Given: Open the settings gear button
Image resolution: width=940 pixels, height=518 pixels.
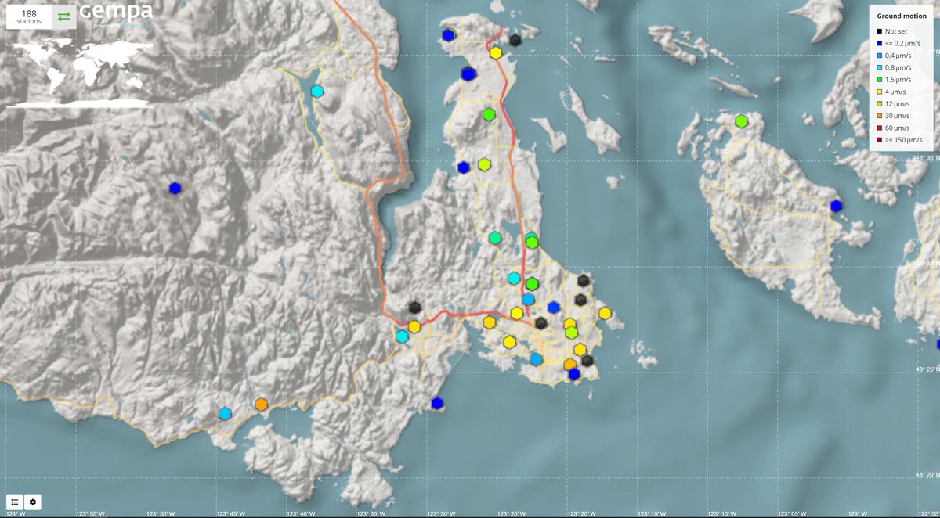Looking at the screenshot, I should (x=33, y=502).
